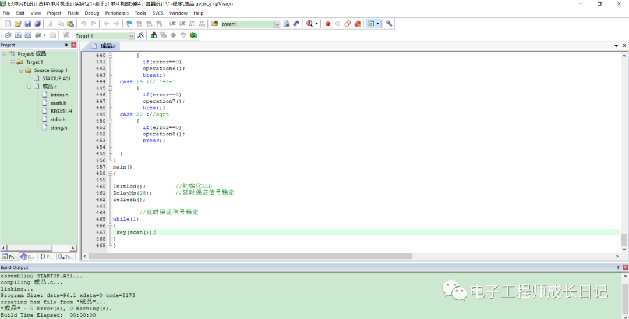This screenshot has height=319, width=629.
Task: Insert a bookmark with the flag icon
Action: click(129, 24)
